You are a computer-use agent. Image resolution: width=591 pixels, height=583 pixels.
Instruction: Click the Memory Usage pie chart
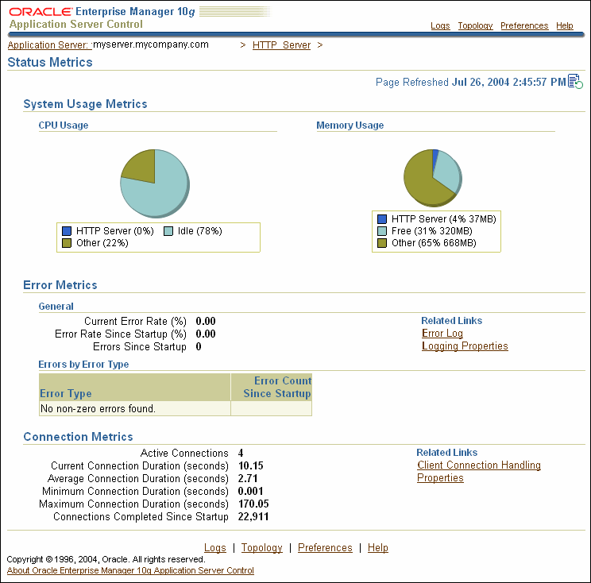point(433,178)
